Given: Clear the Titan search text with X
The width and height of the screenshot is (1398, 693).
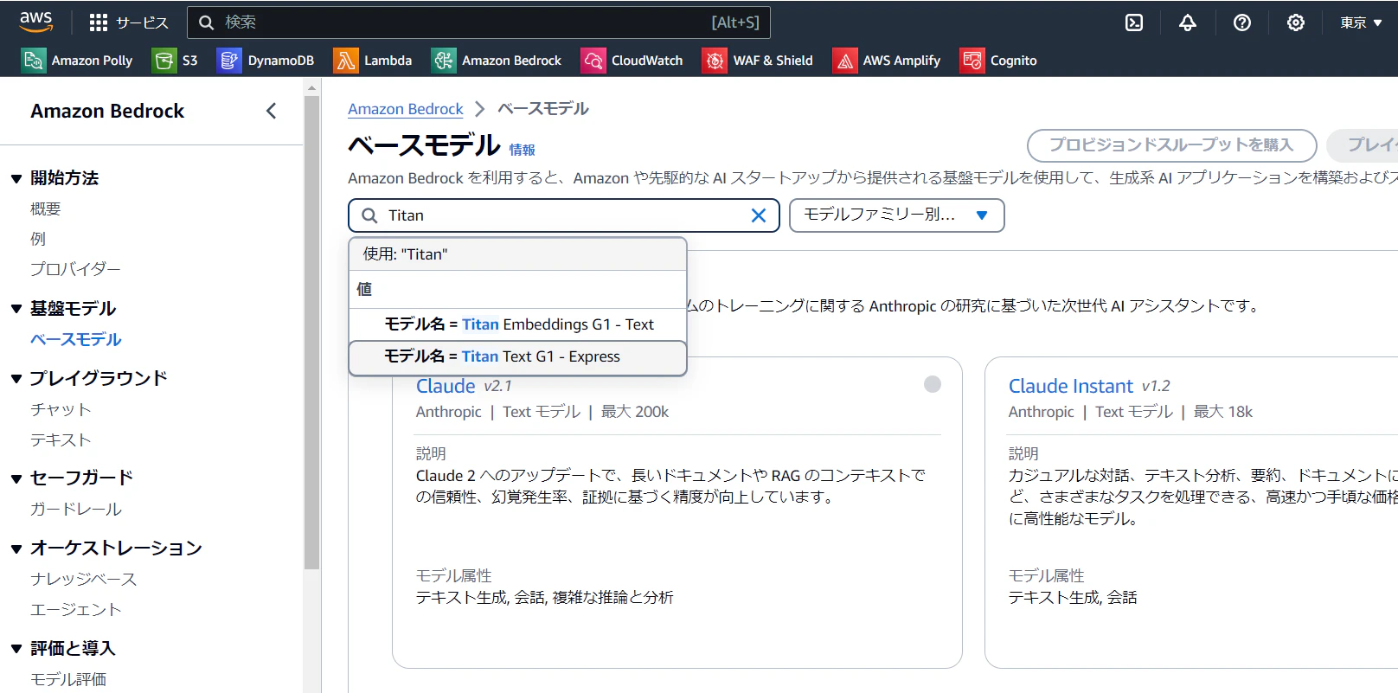Looking at the screenshot, I should [759, 215].
